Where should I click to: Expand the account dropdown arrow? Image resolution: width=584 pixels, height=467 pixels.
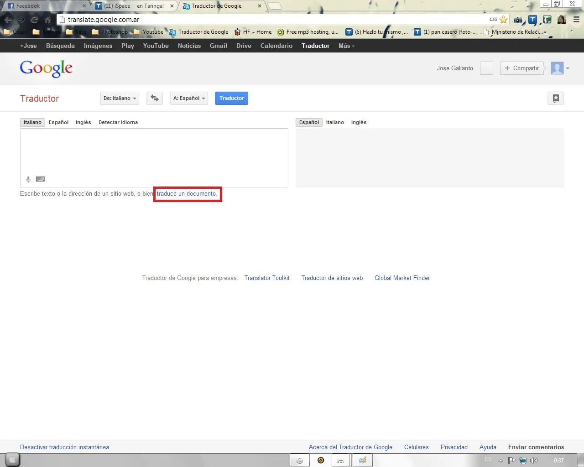coord(568,68)
